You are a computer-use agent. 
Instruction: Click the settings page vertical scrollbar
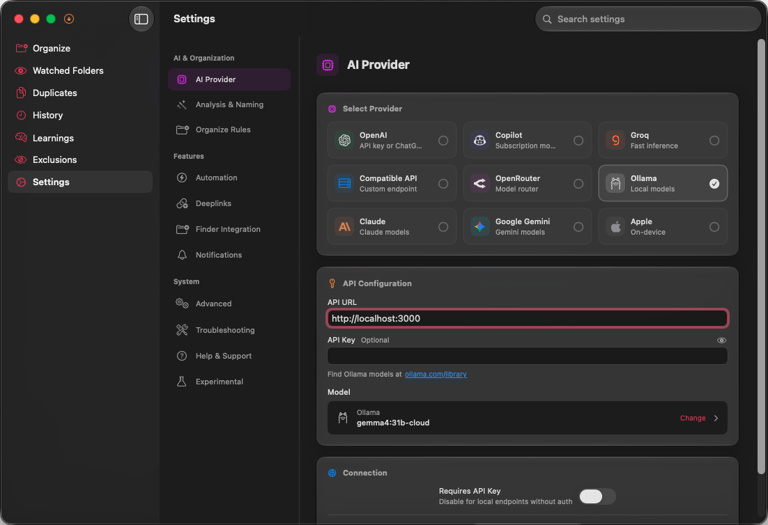(760, 257)
